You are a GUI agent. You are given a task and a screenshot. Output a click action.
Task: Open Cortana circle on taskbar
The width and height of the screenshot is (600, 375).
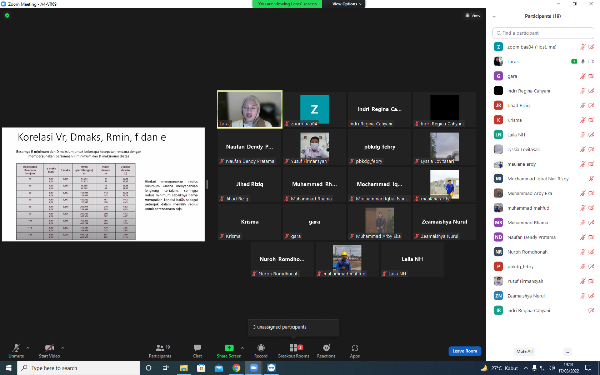149,368
